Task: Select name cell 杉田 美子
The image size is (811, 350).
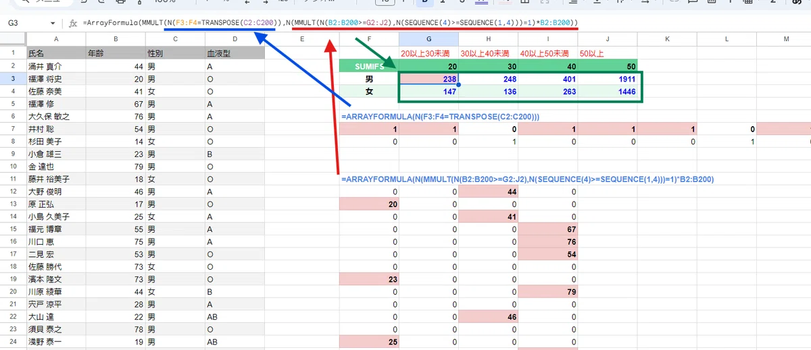Action: point(55,142)
